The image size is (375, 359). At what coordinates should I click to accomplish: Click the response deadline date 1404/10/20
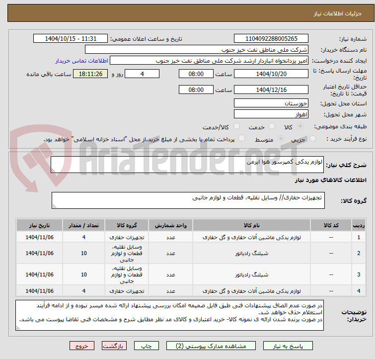[271, 74]
